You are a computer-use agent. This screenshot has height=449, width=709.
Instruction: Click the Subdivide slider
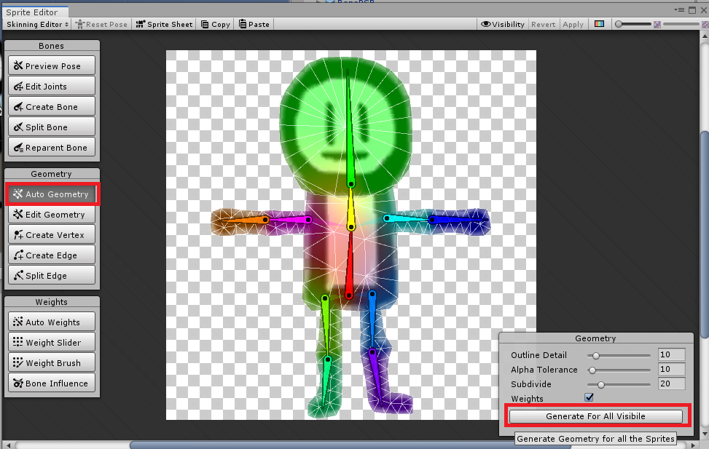[x=619, y=384]
